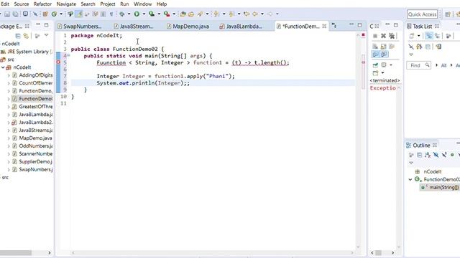The height and width of the screenshot is (258, 460).
Task: Click the Coverage run icon in toolbar
Action: coord(152,14)
